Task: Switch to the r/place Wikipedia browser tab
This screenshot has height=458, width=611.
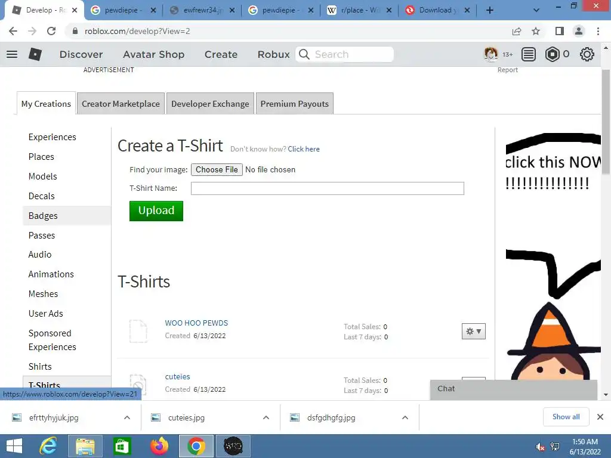Action: pos(359,10)
